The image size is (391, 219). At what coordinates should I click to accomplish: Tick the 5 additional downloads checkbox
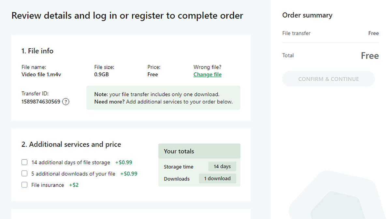(x=24, y=174)
